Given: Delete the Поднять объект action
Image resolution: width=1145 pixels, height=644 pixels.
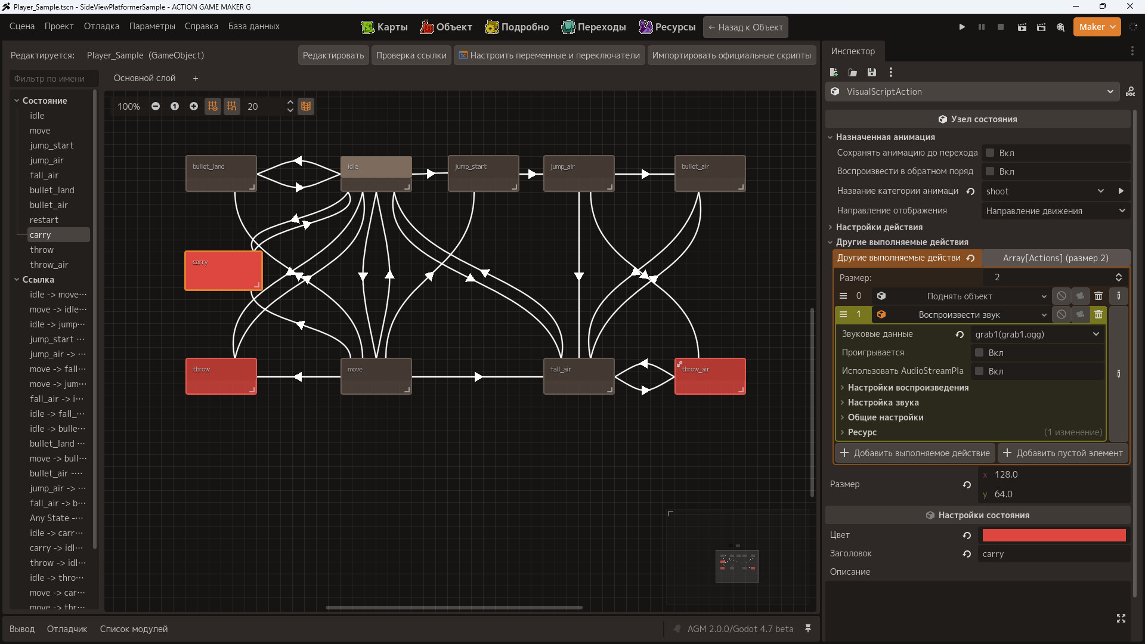Looking at the screenshot, I should [x=1098, y=296].
